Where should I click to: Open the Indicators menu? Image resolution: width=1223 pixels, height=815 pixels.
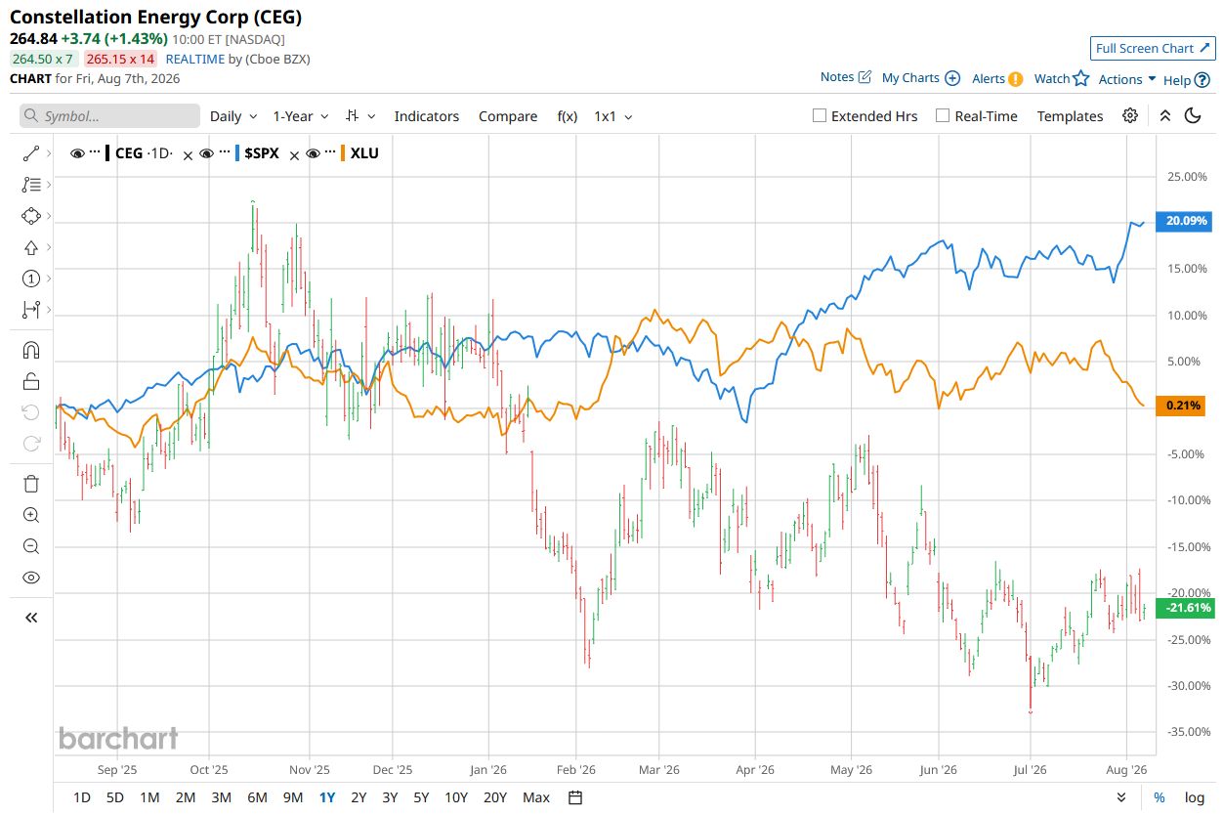(x=427, y=116)
